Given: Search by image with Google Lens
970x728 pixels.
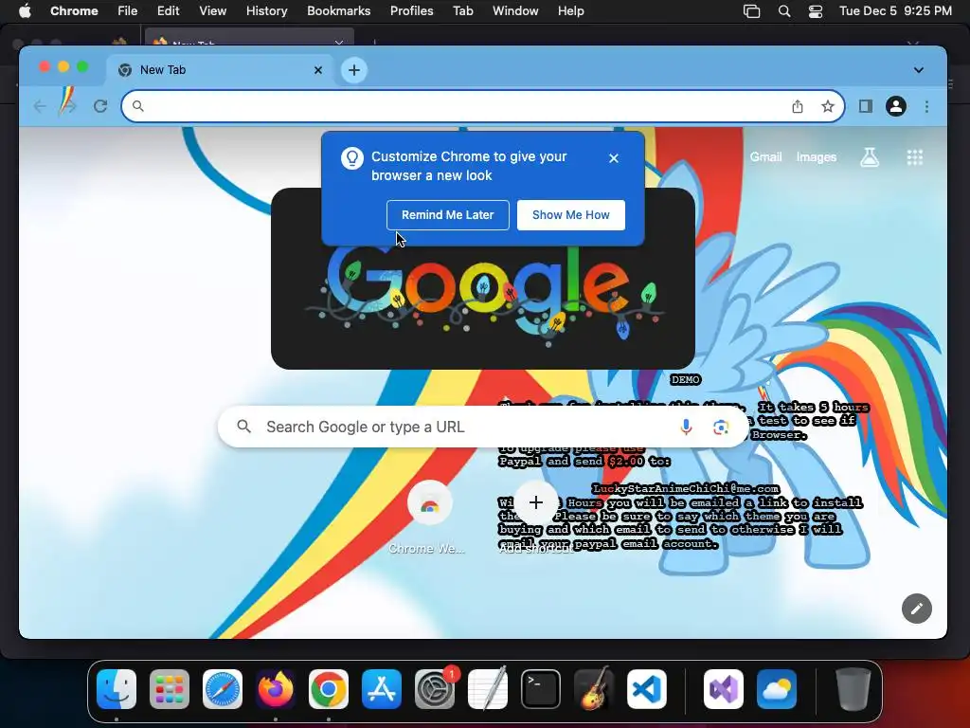Looking at the screenshot, I should click(721, 427).
